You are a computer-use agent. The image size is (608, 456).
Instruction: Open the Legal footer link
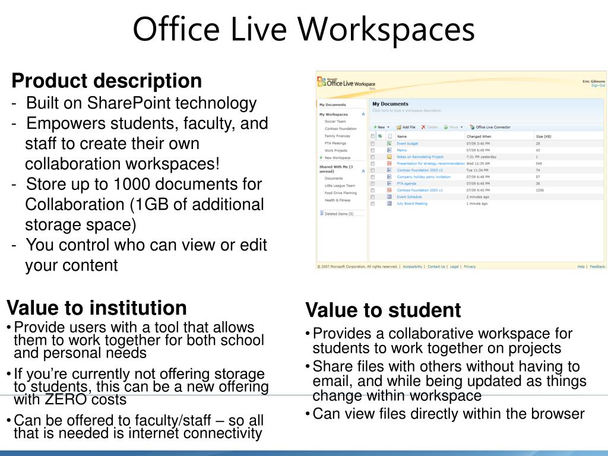coord(454,267)
